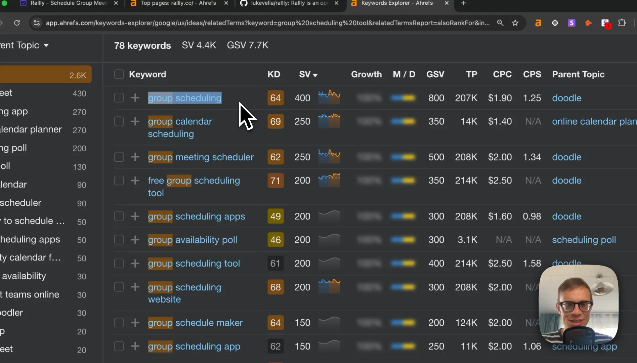Select the 'group calendar scheduling' row checkbox

point(119,121)
